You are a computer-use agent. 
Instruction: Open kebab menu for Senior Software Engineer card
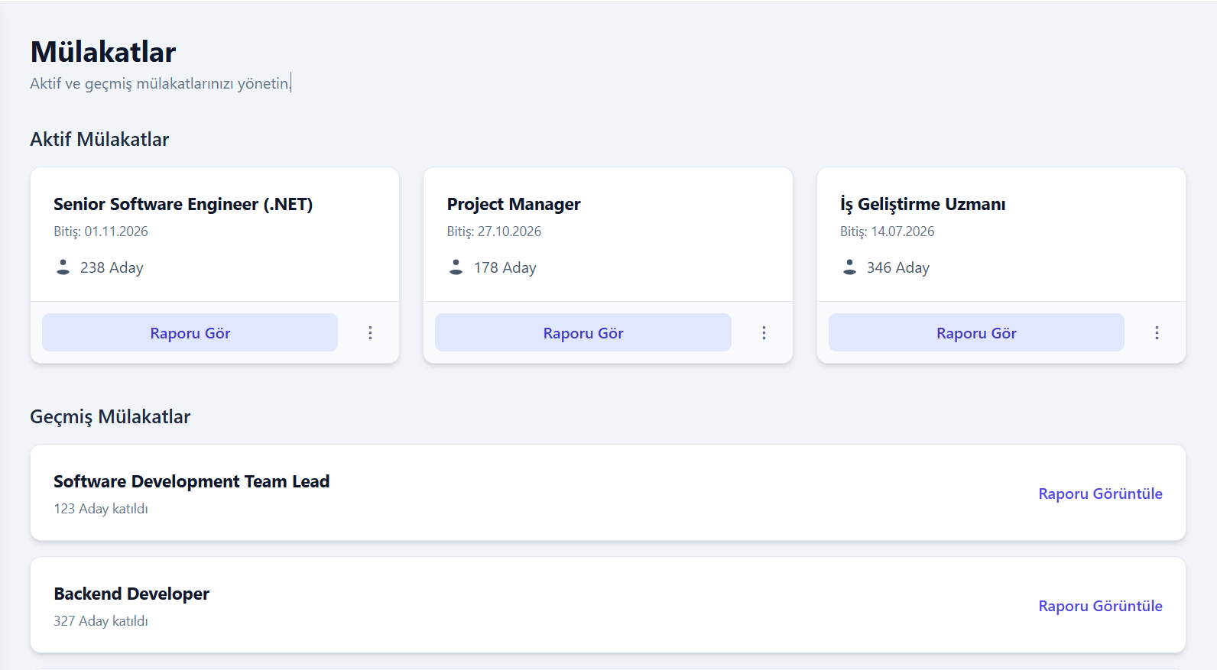tap(370, 333)
